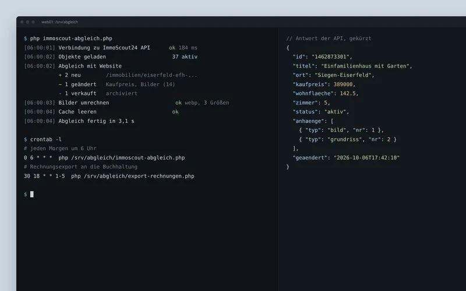Click the ort value "Siegen-Eiserfeld"
Viewport: 466px width, 291px height.
[x=343, y=76]
